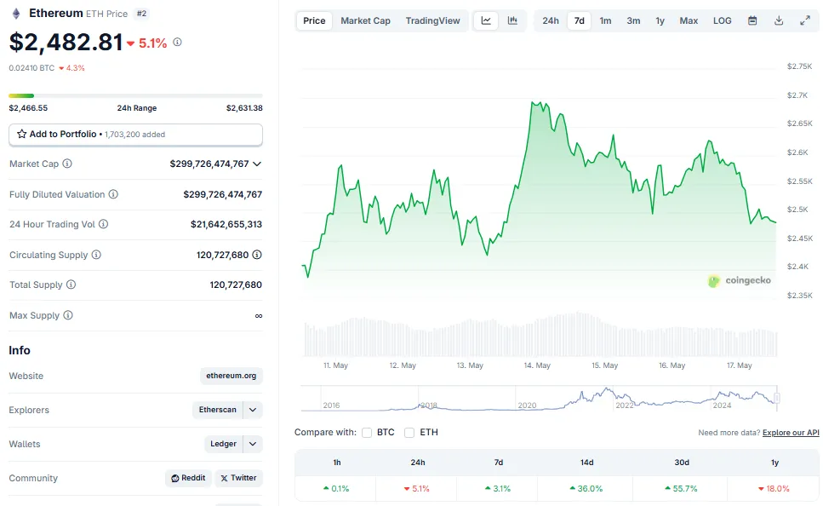This screenshot has width=823, height=506.
Task: Select 1m time range
Action: (x=605, y=20)
